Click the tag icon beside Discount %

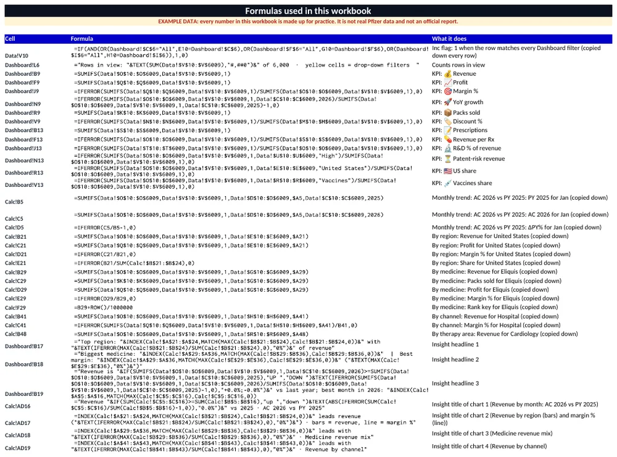(x=448, y=121)
